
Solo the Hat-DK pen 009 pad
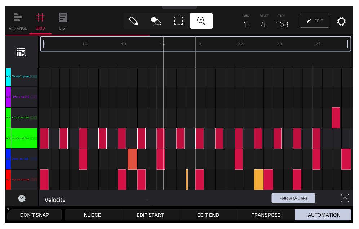pyautogui.click(x=35, y=118)
